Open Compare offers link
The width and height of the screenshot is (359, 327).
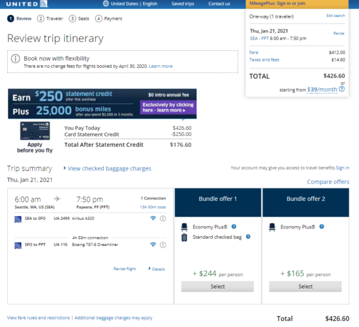point(328,182)
